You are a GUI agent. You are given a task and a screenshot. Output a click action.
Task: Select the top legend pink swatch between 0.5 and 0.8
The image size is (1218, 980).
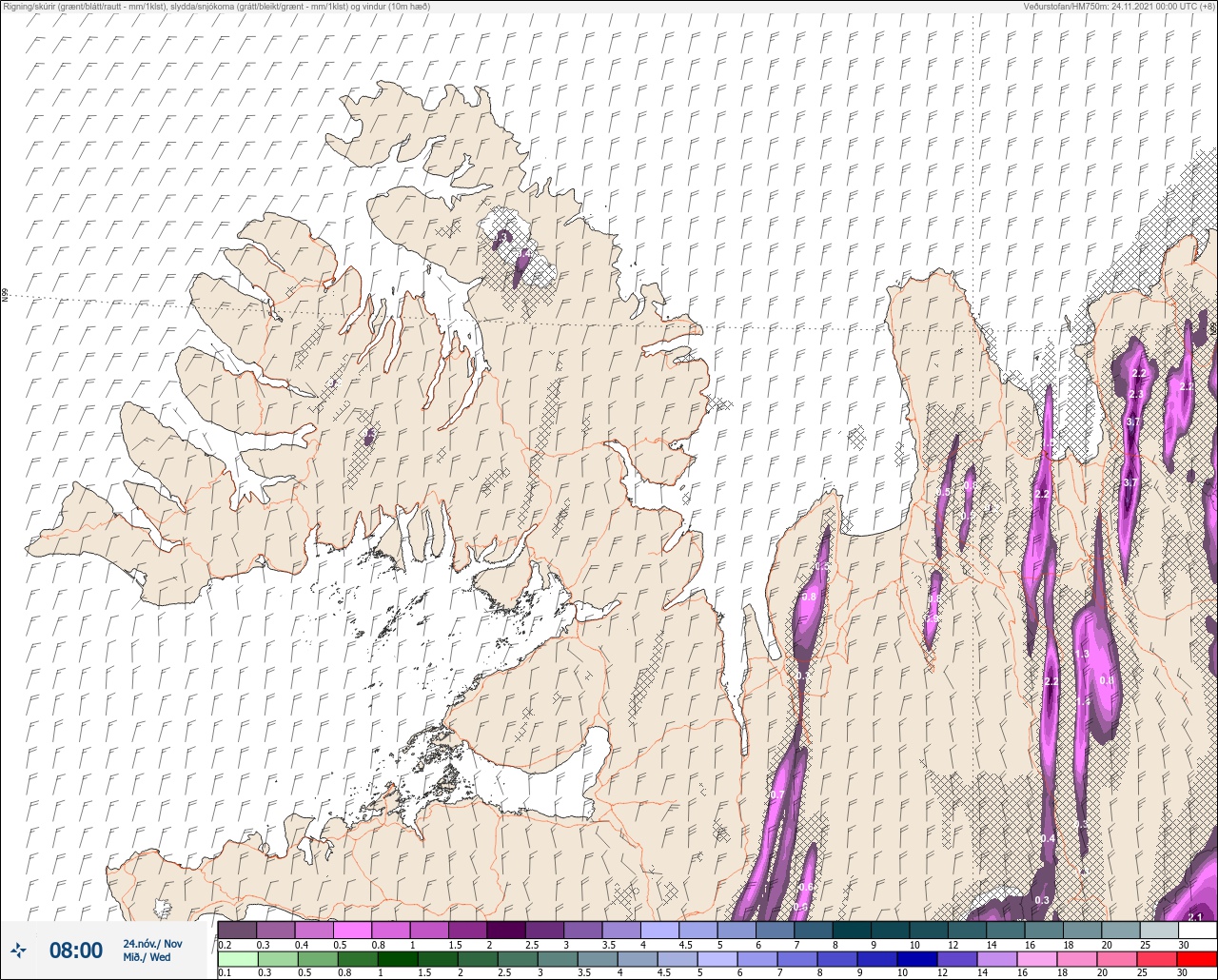pos(352,930)
